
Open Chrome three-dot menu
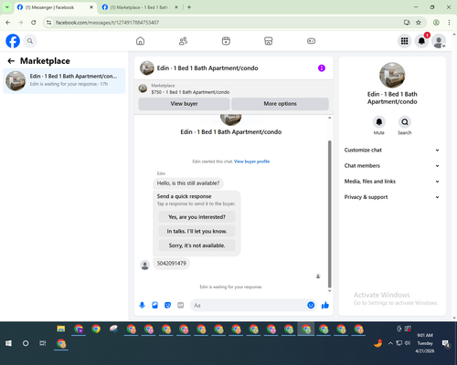pyautogui.click(x=449, y=23)
